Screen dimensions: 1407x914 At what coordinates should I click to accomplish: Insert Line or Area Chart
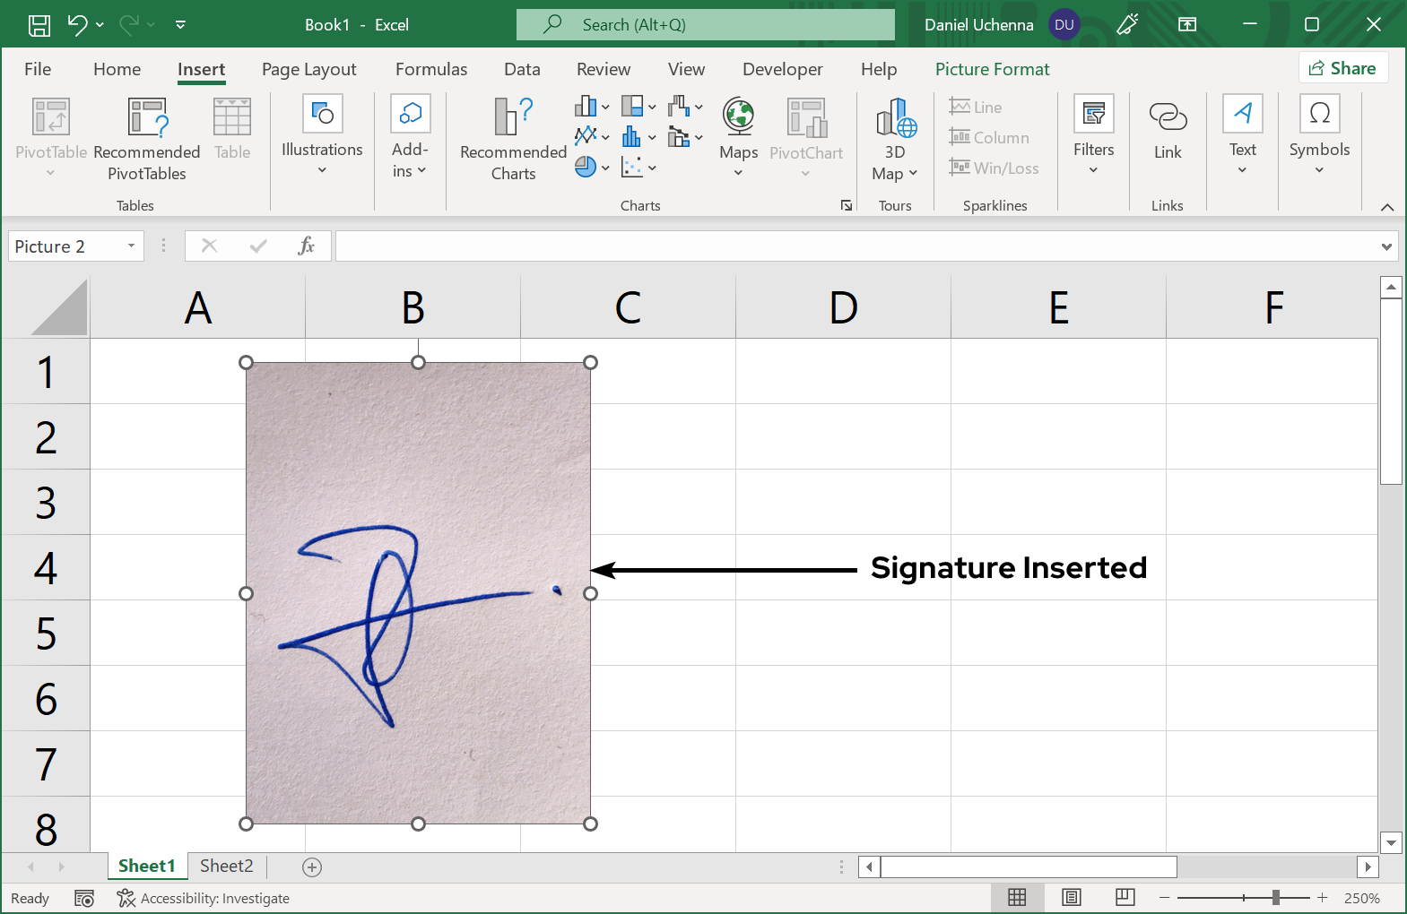tap(592, 137)
